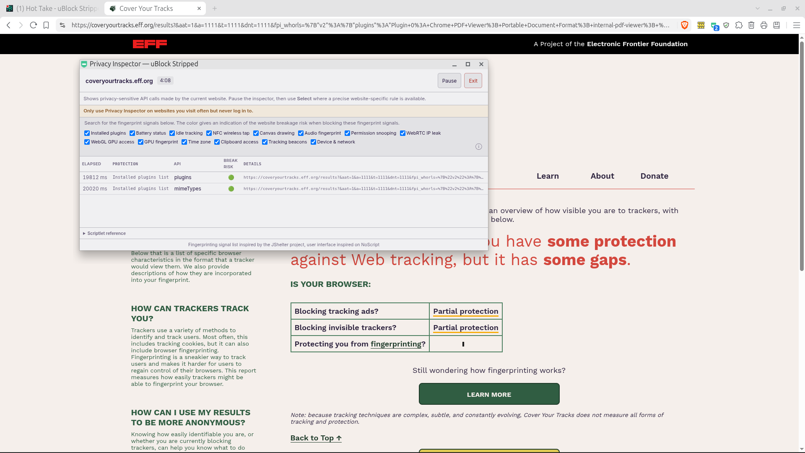The width and height of the screenshot is (805, 453).
Task: Click the green break risk dot for plugins
Action: tap(231, 177)
